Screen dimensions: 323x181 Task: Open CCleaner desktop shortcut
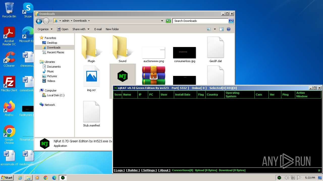coord(9,59)
